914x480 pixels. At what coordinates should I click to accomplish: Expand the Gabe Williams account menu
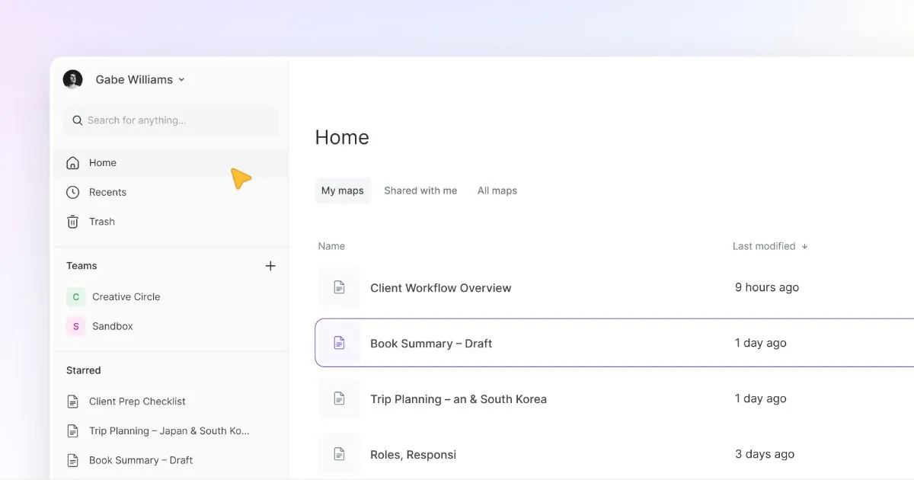[181, 79]
